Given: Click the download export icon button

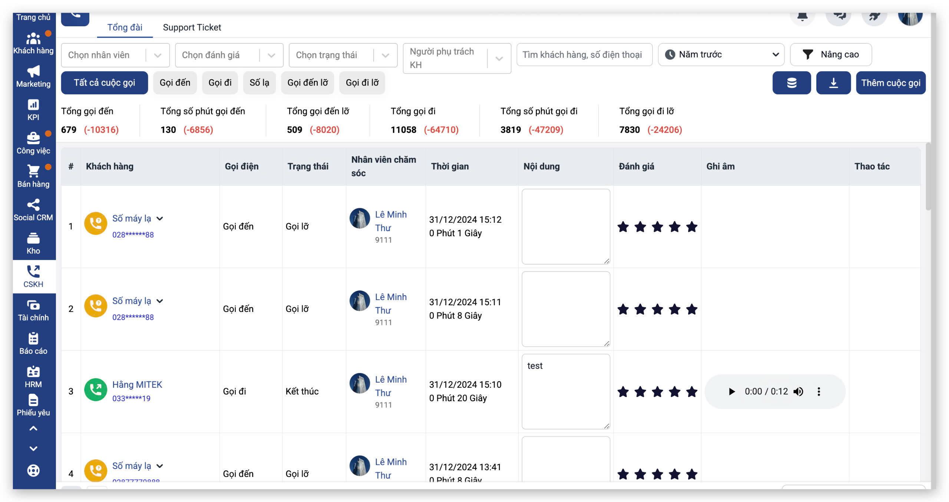Looking at the screenshot, I should [x=833, y=83].
